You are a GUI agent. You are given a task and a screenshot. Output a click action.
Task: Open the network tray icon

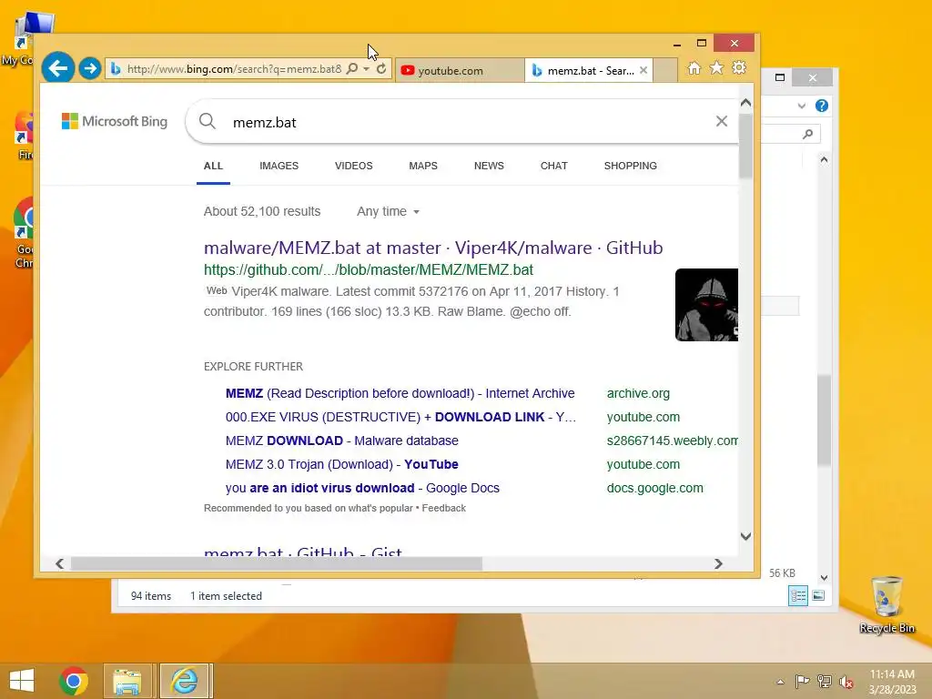tap(825, 682)
